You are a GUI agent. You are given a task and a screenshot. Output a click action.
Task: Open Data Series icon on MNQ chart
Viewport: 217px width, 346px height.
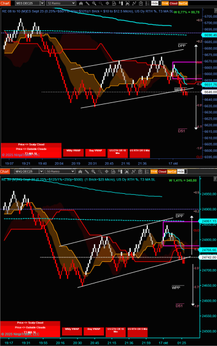point(127,172)
